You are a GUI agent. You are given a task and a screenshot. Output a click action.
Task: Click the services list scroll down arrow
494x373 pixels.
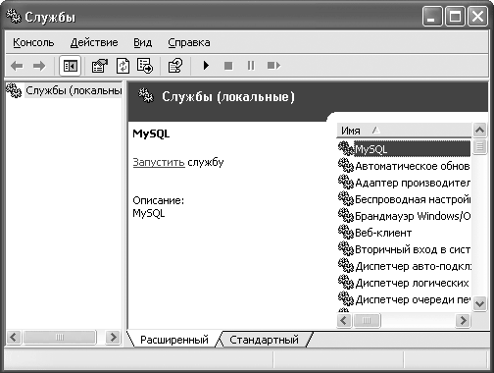pyautogui.click(x=479, y=303)
